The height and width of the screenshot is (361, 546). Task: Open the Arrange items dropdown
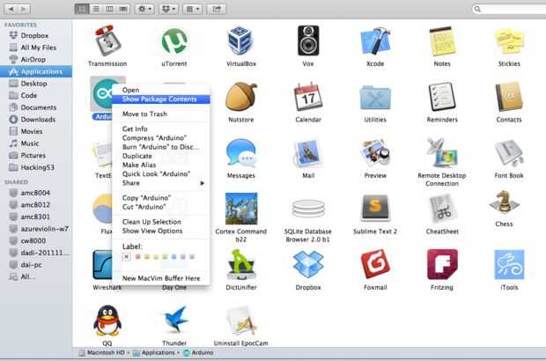[x=192, y=9]
